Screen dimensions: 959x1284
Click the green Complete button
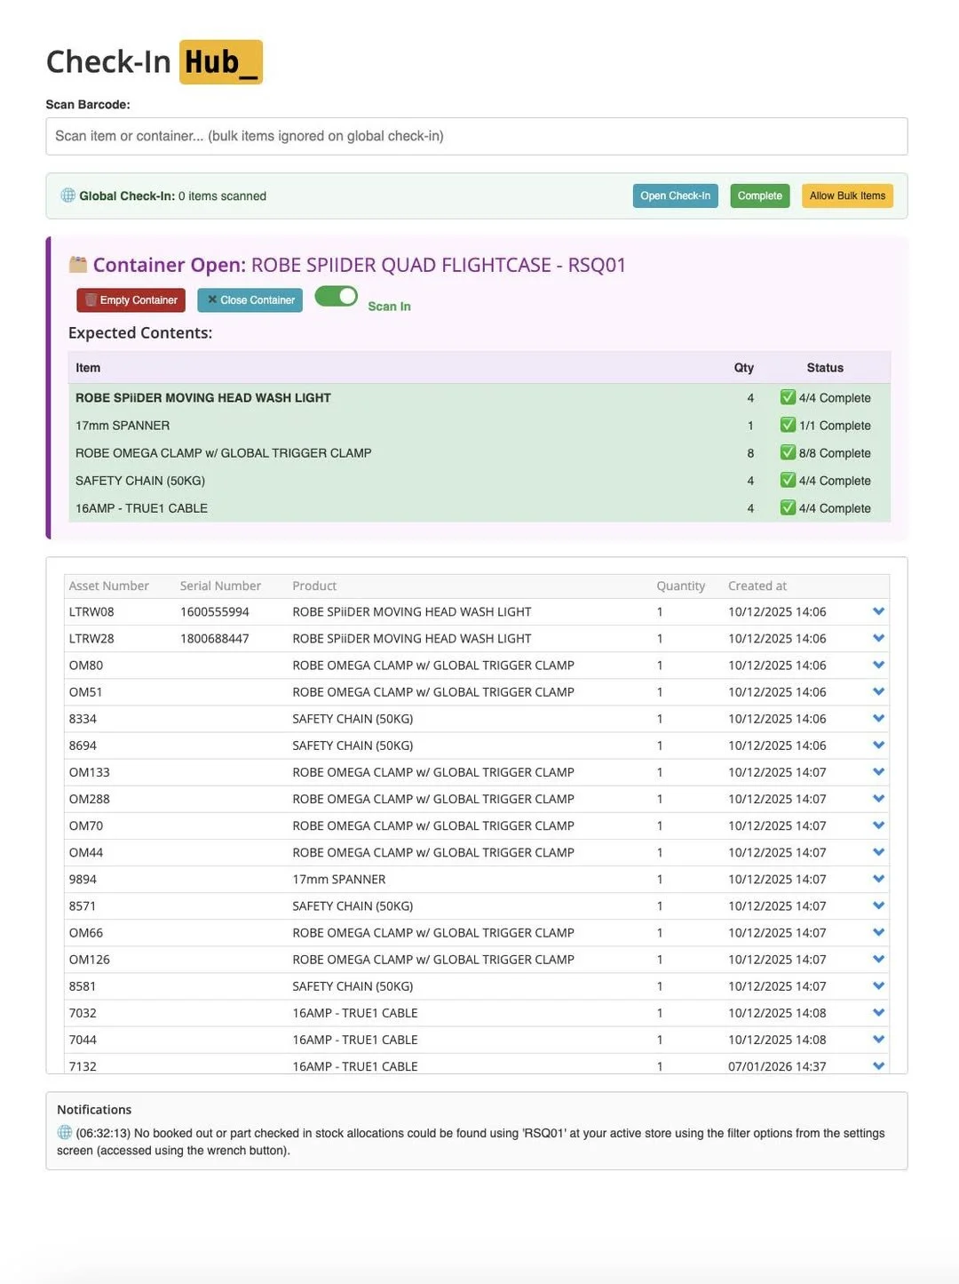pos(759,195)
